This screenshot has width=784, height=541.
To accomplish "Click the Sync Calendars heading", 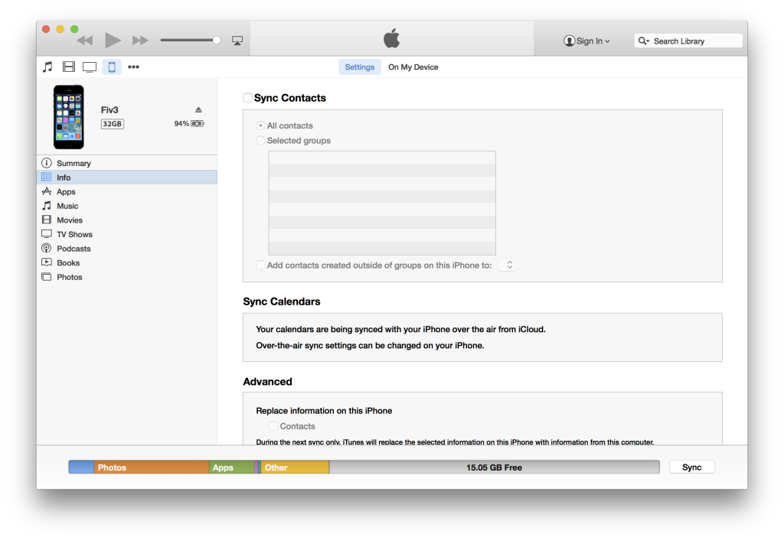I will pyautogui.click(x=282, y=301).
